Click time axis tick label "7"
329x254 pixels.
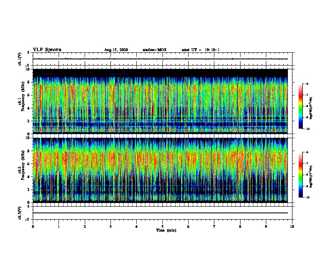(x=214, y=227)
